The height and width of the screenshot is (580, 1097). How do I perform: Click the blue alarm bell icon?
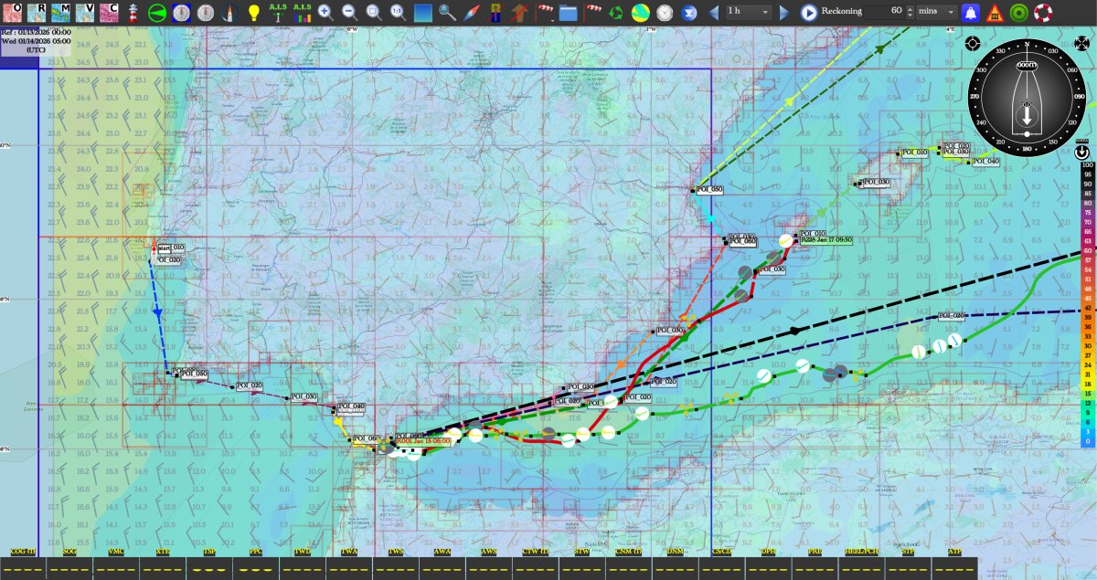[x=971, y=13]
